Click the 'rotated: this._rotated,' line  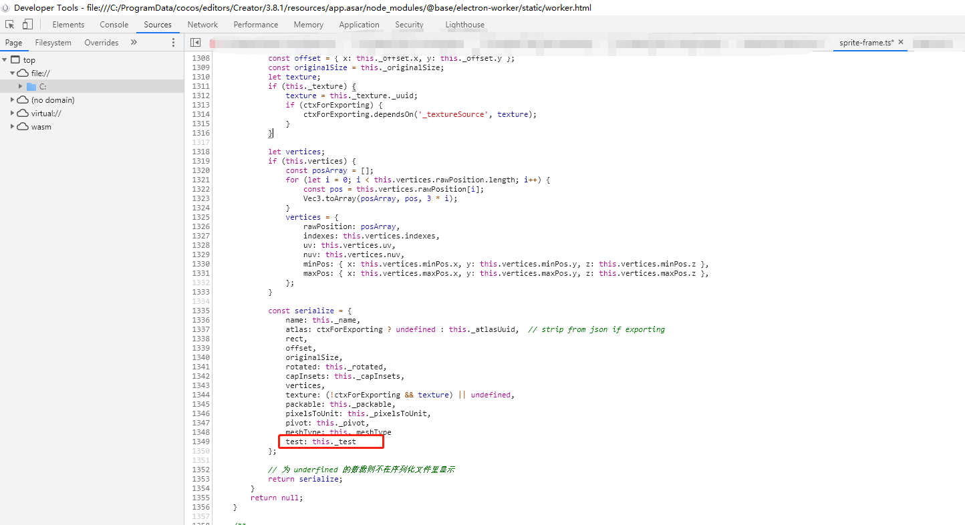(x=336, y=367)
